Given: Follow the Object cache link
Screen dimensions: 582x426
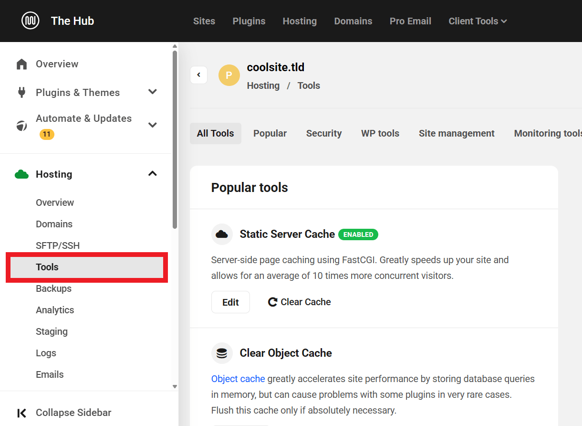Looking at the screenshot, I should [x=238, y=379].
